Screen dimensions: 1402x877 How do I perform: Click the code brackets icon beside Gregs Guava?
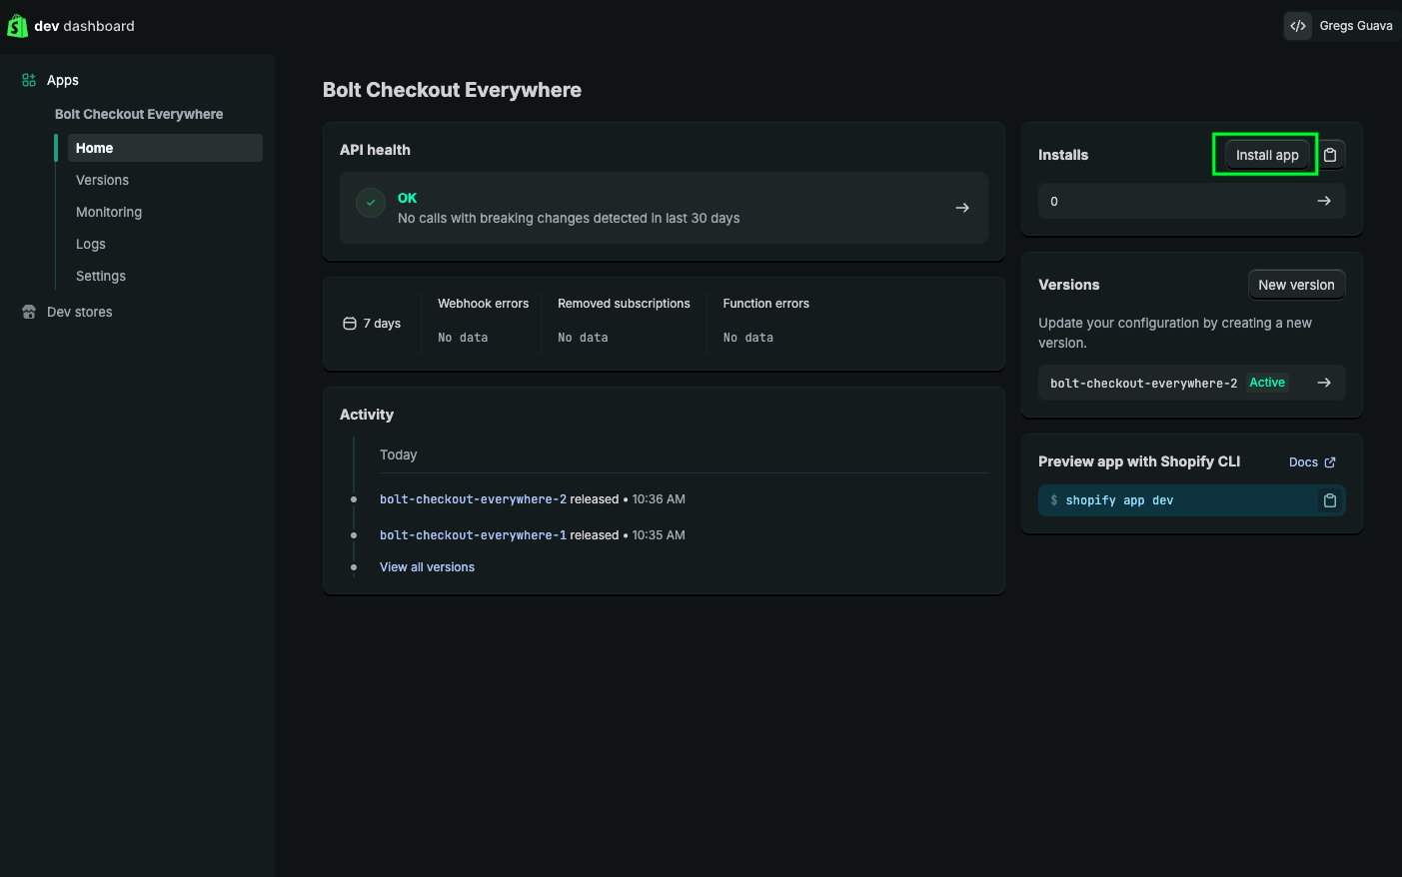coord(1297,26)
